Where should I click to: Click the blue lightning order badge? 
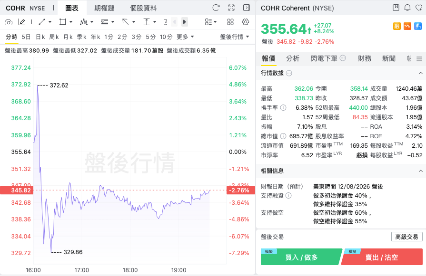(x=418, y=26)
